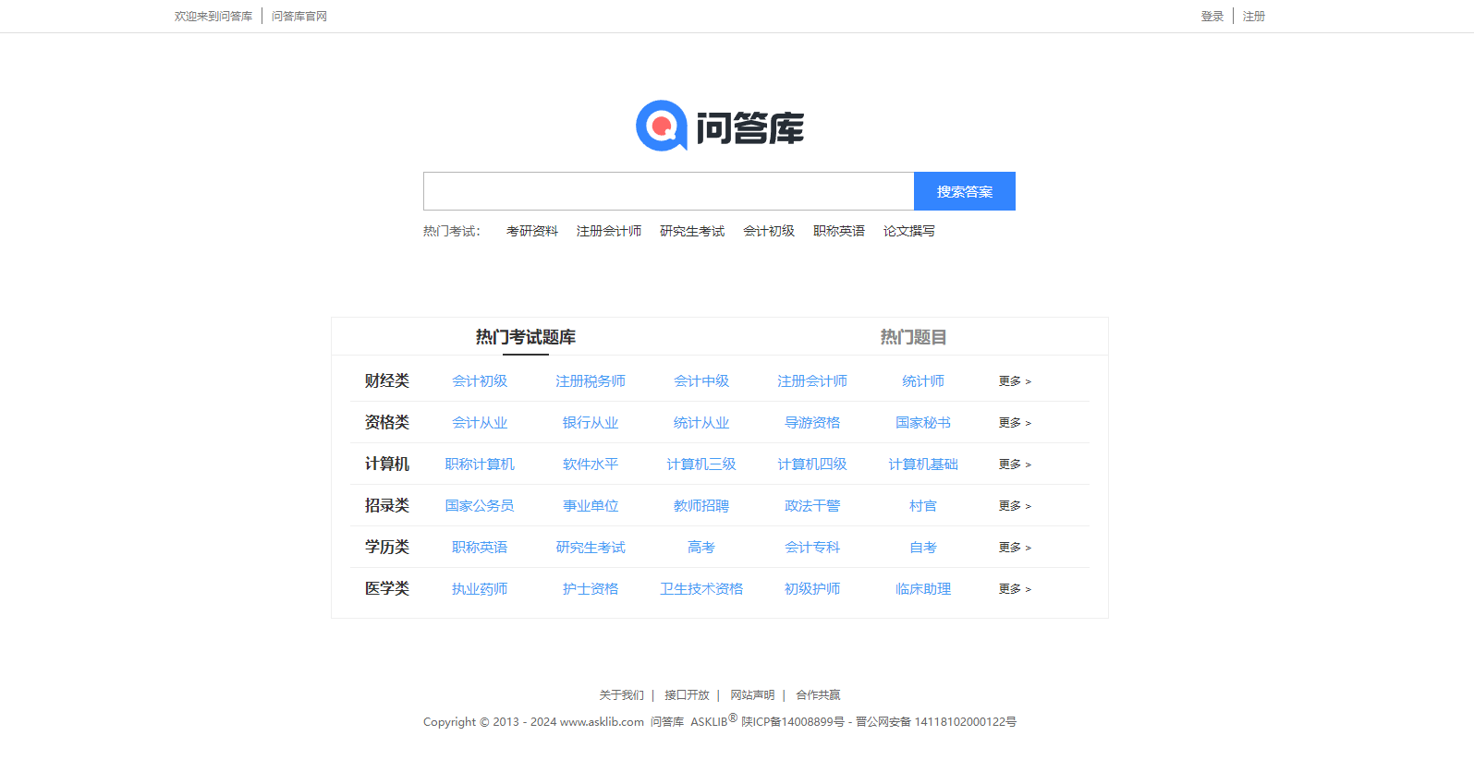Open the 网站声明 footer link
Image resolution: width=1474 pixels, height=772 pixels.
click(752, 695)
